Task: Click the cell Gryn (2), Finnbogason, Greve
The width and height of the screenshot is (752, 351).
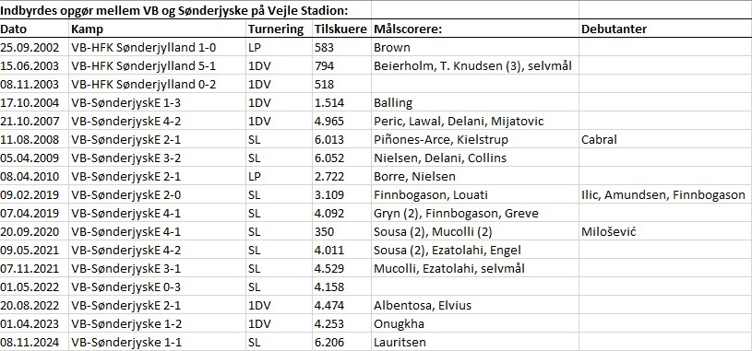Action: [475, 213]
